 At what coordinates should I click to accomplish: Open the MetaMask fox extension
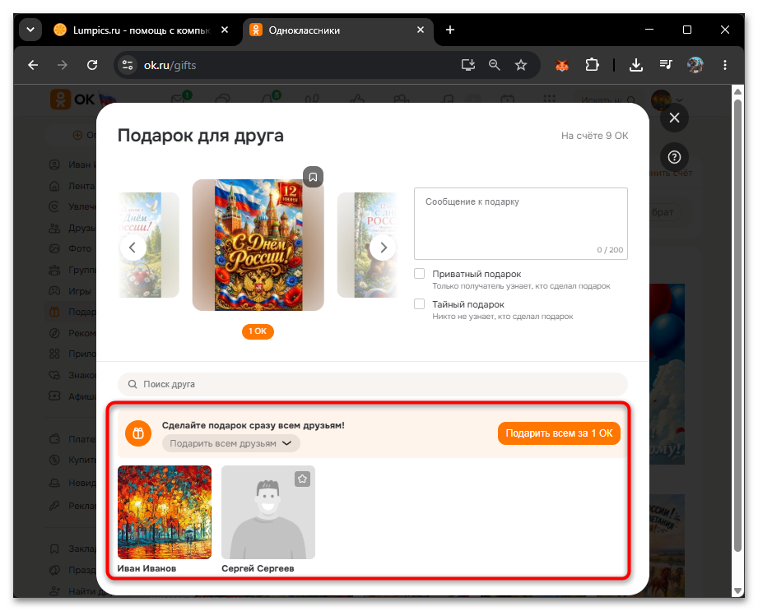click(562, 65)
